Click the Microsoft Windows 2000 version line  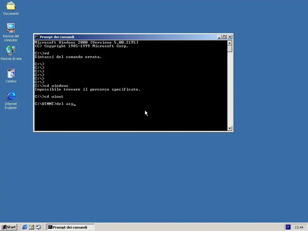(86, 42)
